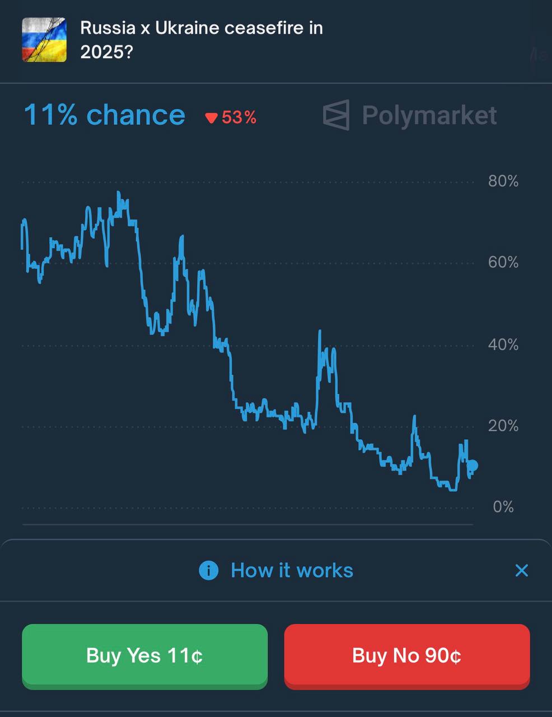Click the 60% axis label
This screenshot has height=717, width=552.
click(x=503, y=262)
